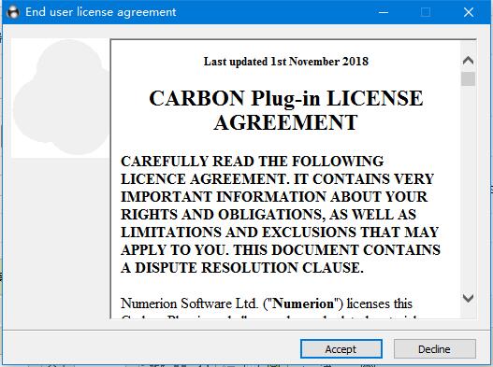Click the app icon in the title bar
493x367 pixels.
pyautogui.click(x=13, y=12)
